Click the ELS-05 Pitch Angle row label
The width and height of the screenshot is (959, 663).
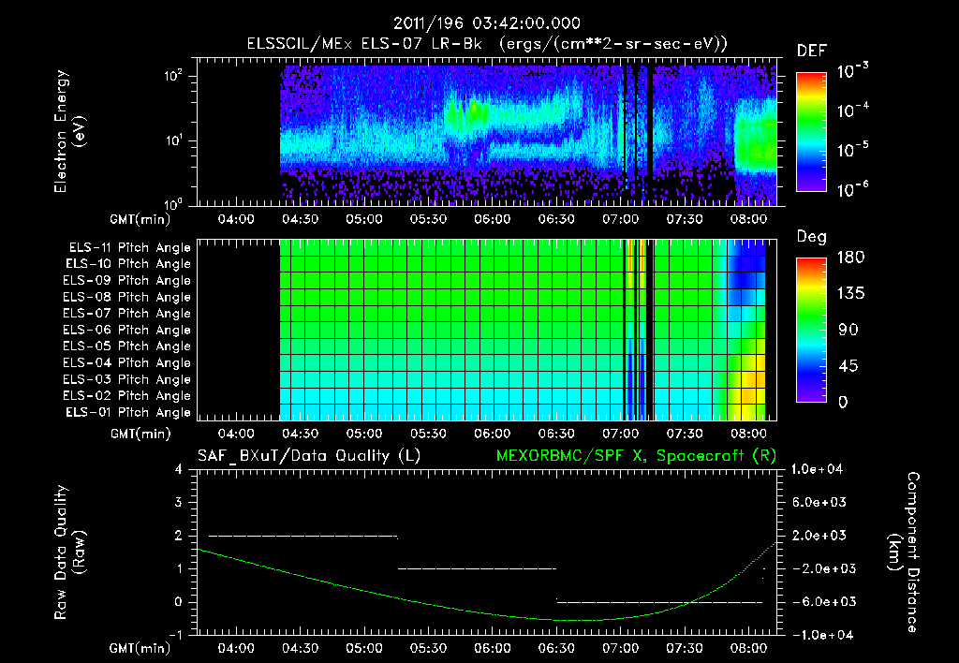coord(126,346)
